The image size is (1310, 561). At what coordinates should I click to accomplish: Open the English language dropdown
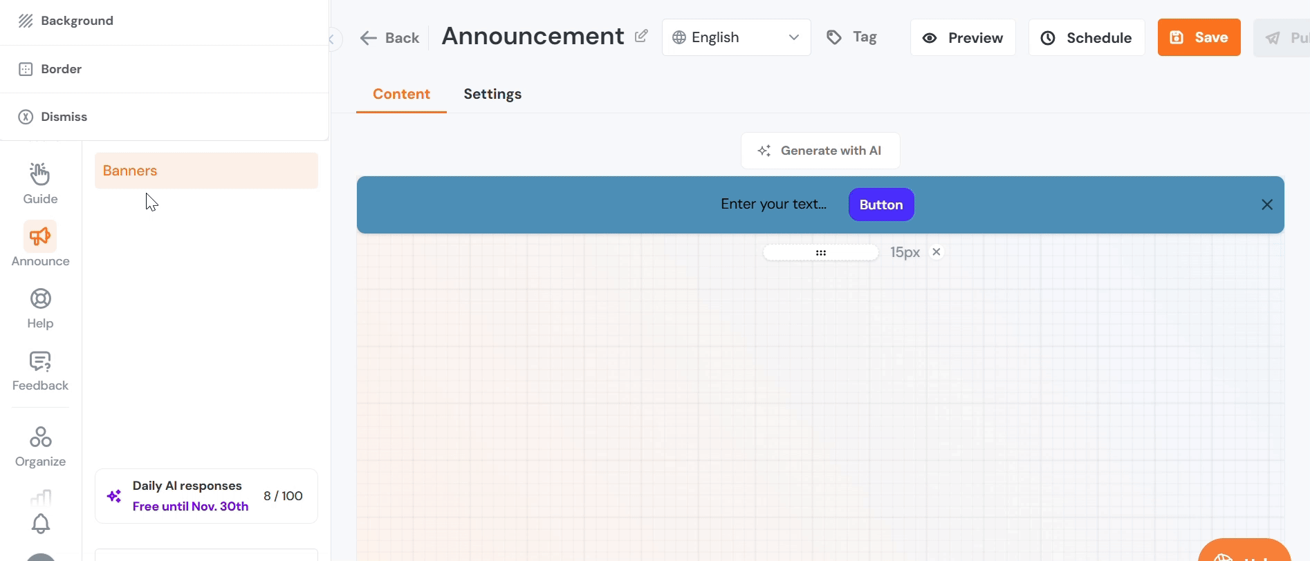pyautogui.click(x=736, y=37)
